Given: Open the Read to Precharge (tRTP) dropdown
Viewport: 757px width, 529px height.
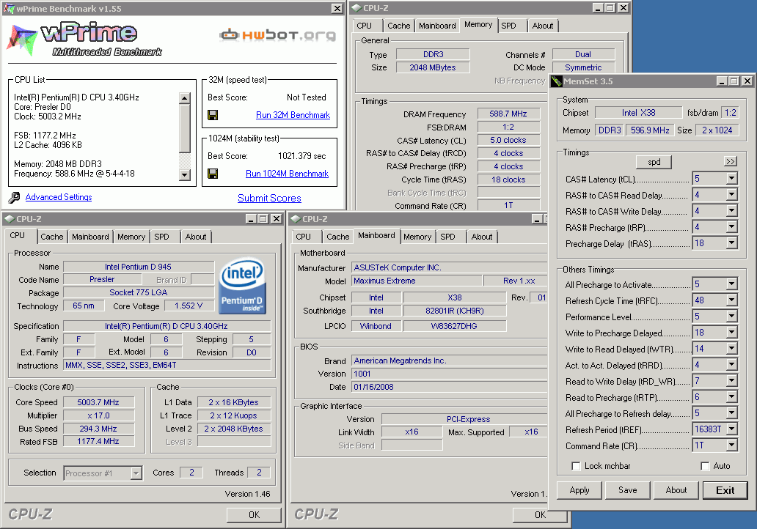Looking at the screenshot, I should point(732,397).
